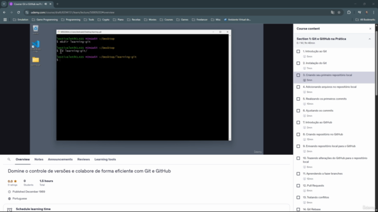Close the Course content panel
The width and height of the screenshot is (378, 212).
[370, 29]
